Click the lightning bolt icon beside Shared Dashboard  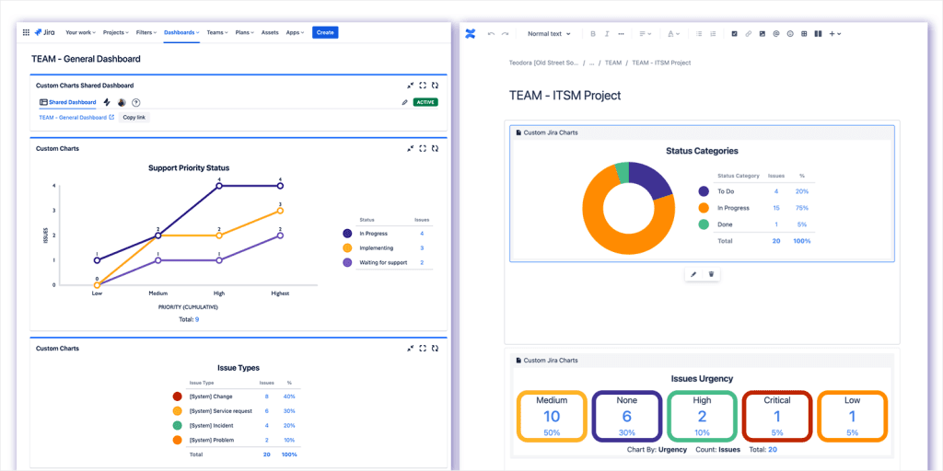coord(107,102)
